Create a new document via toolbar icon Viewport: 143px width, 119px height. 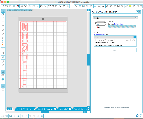tap(3, 6)
